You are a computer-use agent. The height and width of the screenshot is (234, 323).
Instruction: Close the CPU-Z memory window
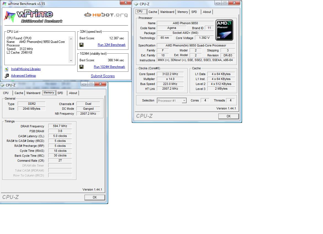100,84
